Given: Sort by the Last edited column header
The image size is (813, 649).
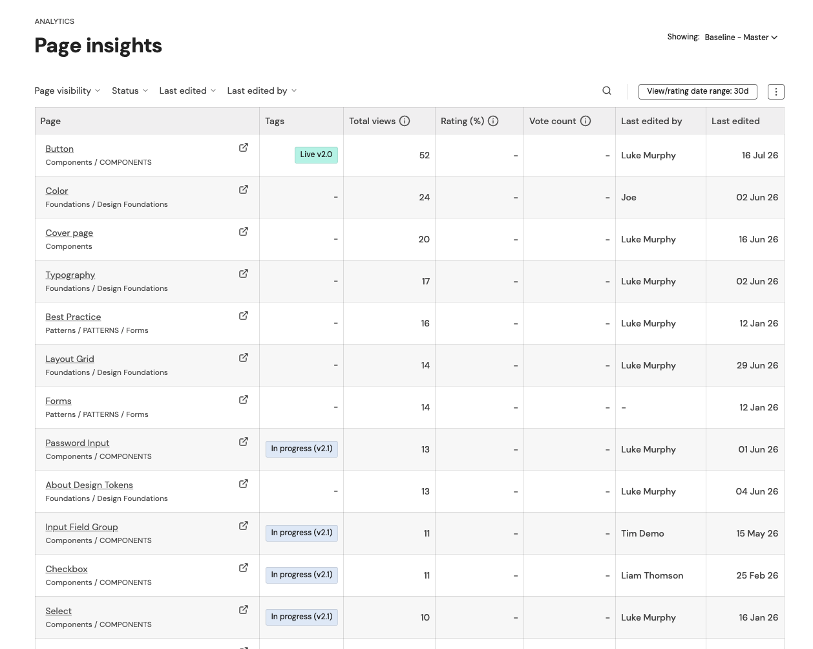Looking at the screenshot, I should point(735,121).
